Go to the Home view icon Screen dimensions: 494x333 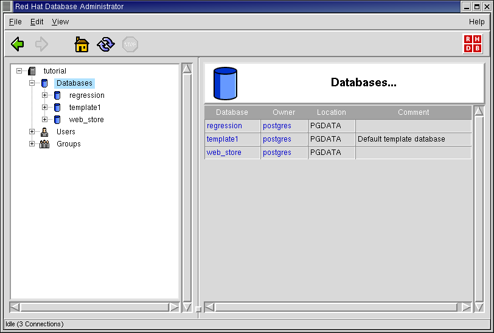(82, 44)
